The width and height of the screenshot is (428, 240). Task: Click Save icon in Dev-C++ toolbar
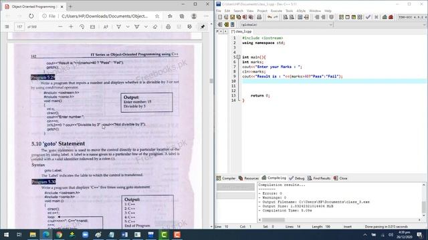click(232, 17)
